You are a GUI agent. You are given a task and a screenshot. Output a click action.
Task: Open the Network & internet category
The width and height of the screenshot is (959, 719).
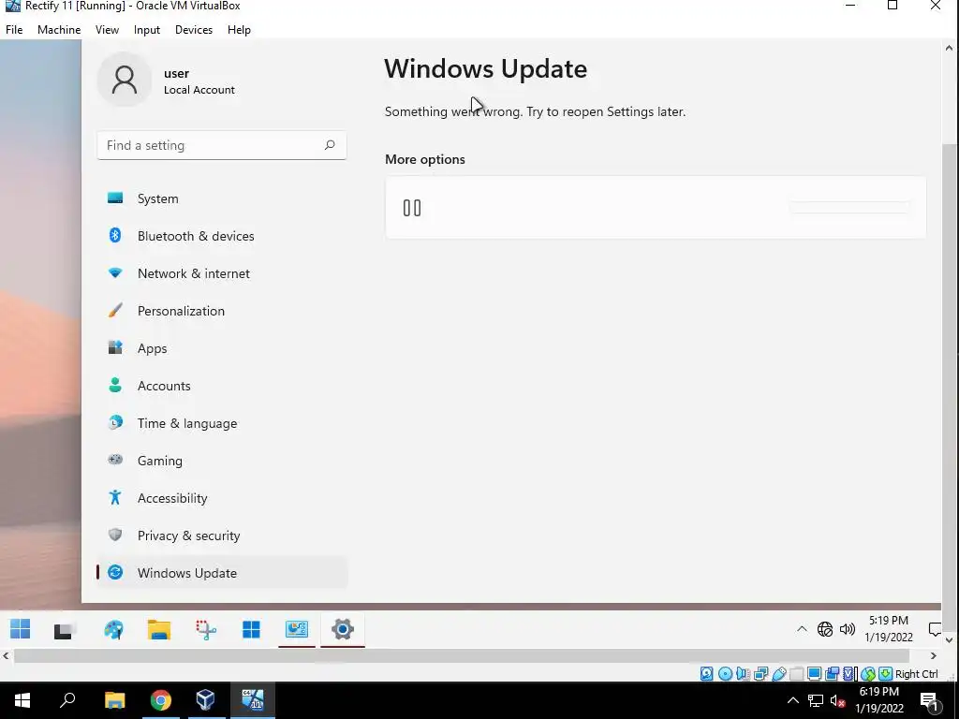pyautogui.click(x=222, y=273)
